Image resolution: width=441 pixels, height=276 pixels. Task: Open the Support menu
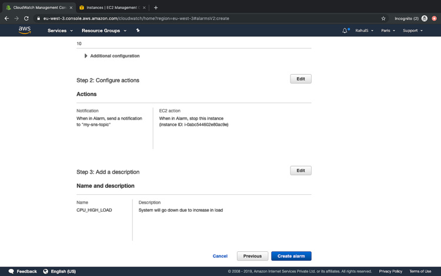(412, 31)
